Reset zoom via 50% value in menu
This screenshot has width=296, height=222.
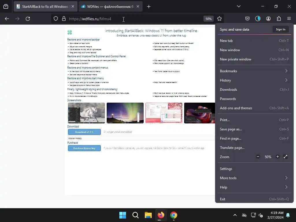[268, 157]
